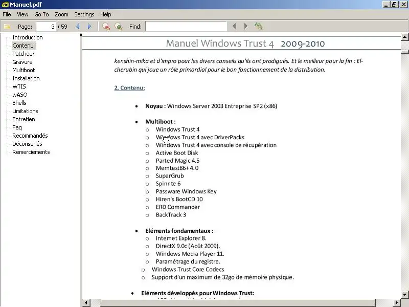Click 'Spinrite 6' list entry
Screen dimensions: 409x307
[168, 184]
